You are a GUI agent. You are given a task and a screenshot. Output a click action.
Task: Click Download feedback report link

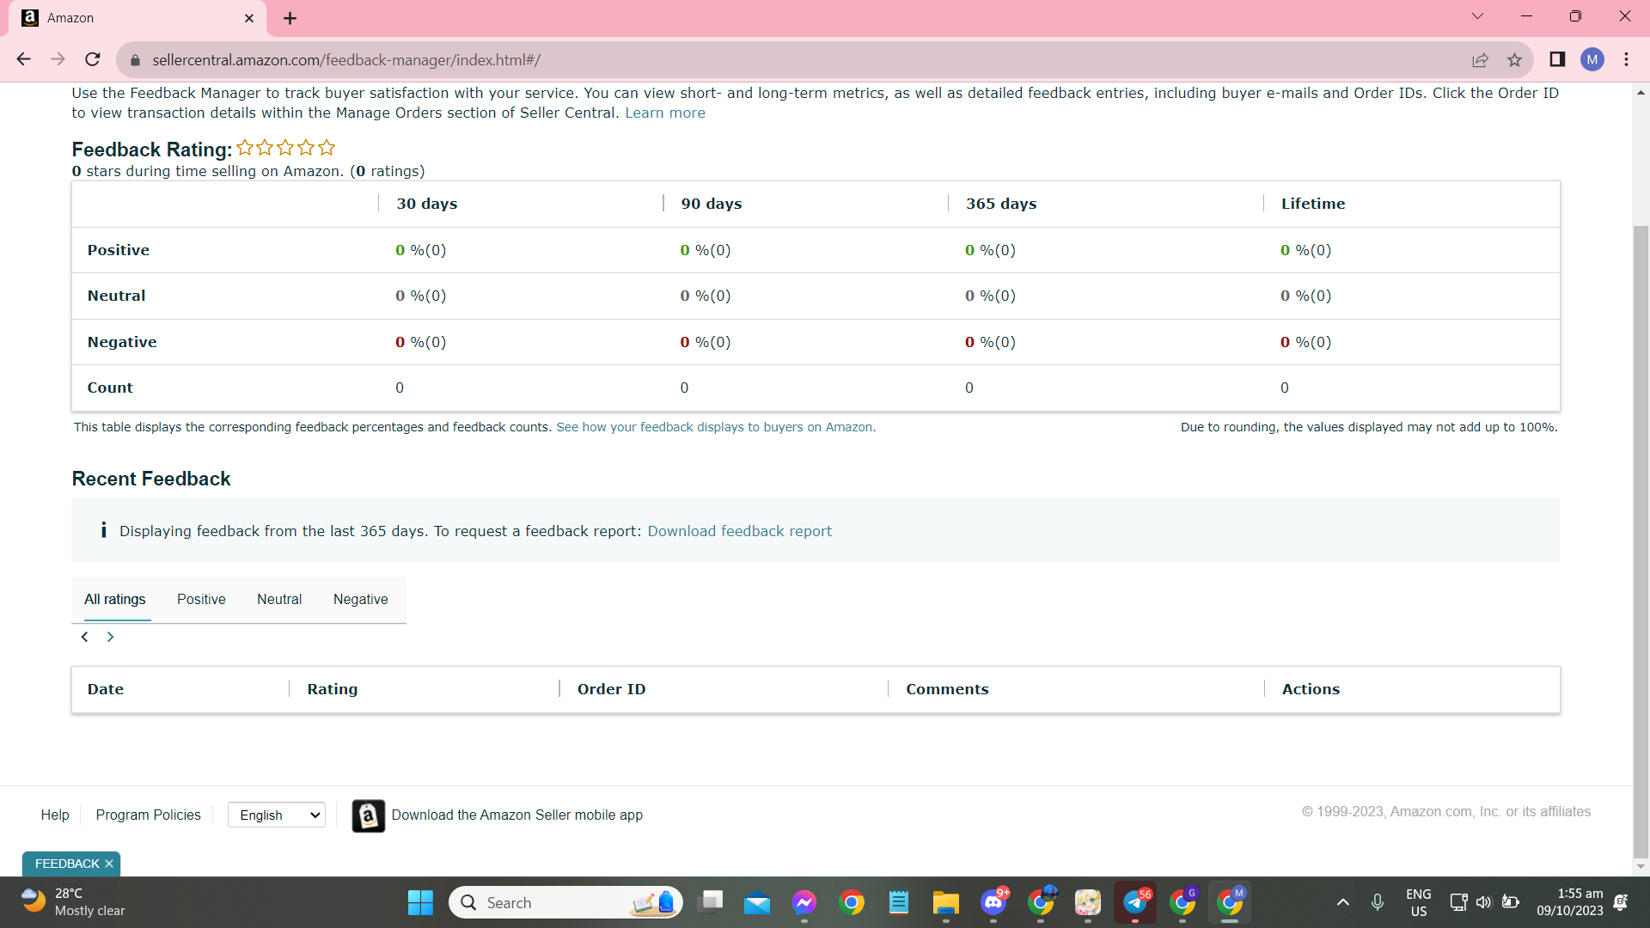(740, 531)
